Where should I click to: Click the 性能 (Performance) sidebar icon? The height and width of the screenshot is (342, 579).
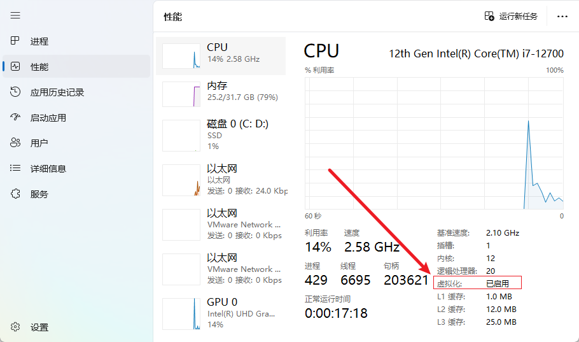point(15,66)
